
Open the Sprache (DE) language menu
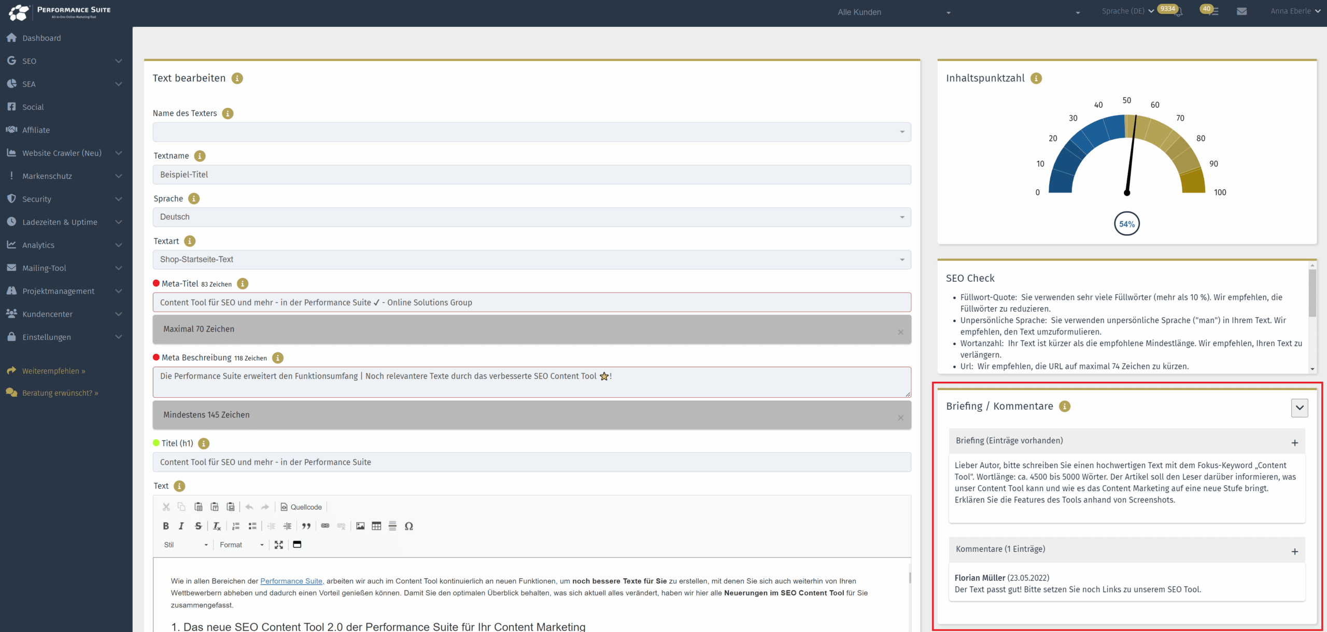[x=1128, y=11]
